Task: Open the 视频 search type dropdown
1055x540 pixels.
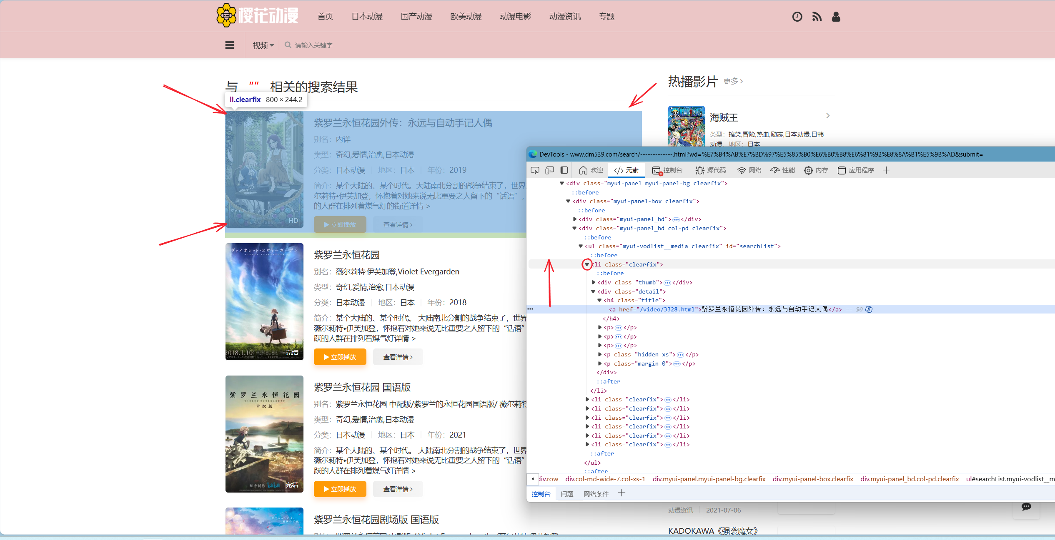Action: tap(263, 45)
